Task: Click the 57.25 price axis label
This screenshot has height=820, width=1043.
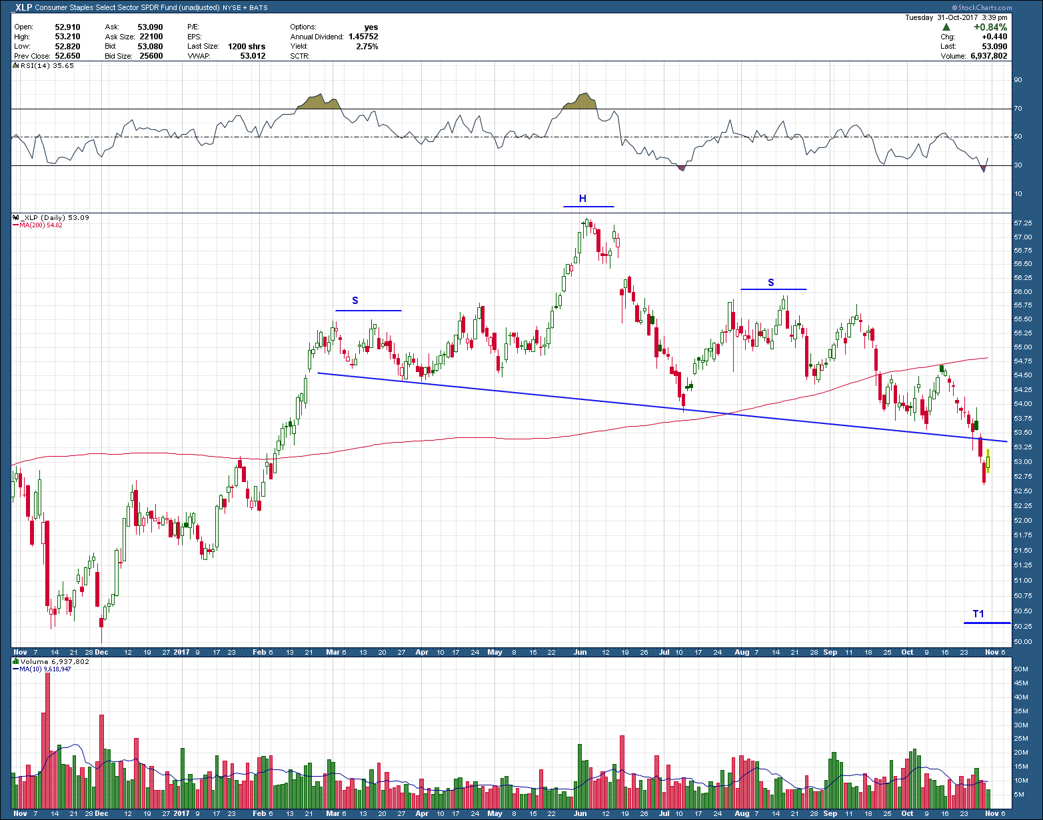Action: point(1022,223)
